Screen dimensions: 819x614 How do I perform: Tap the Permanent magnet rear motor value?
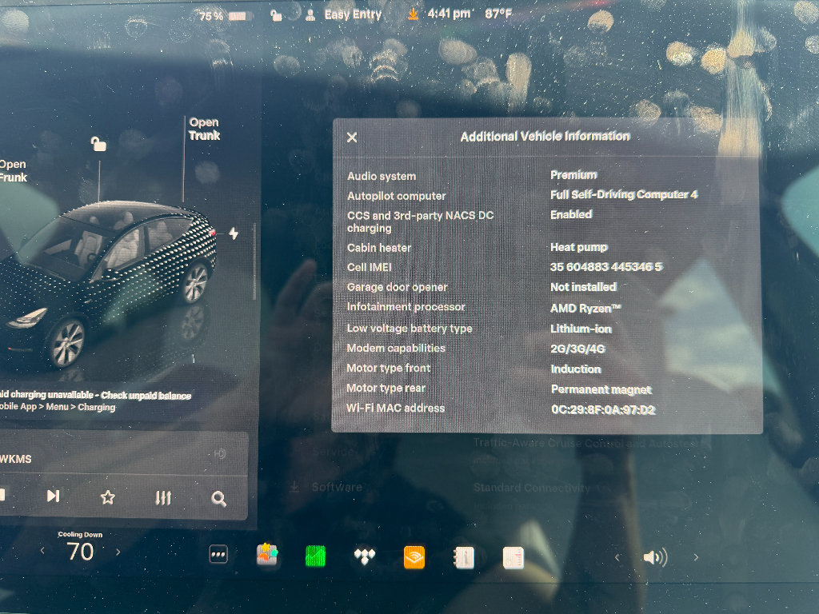[601, 389]
